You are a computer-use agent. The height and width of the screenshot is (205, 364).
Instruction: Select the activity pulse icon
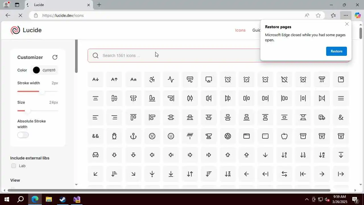(171, 79)
